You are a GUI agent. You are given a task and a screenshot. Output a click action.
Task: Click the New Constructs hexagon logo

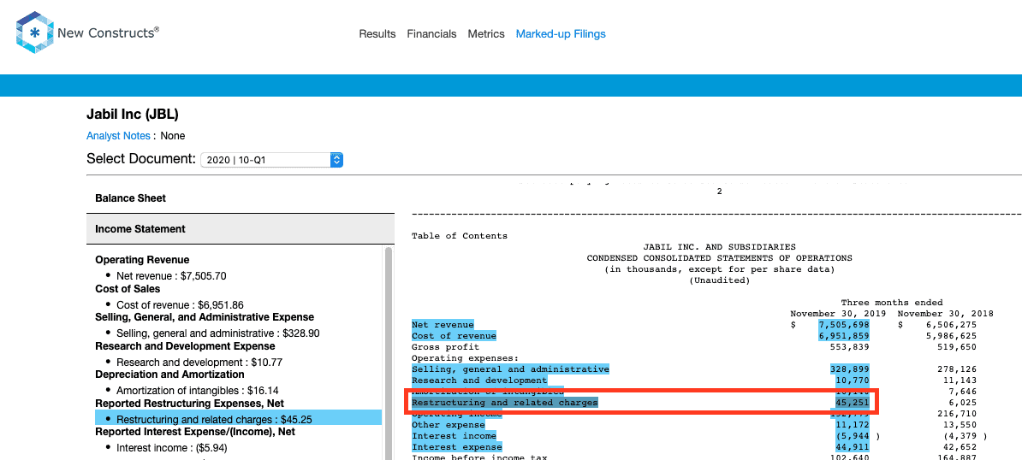coord(34,32)
